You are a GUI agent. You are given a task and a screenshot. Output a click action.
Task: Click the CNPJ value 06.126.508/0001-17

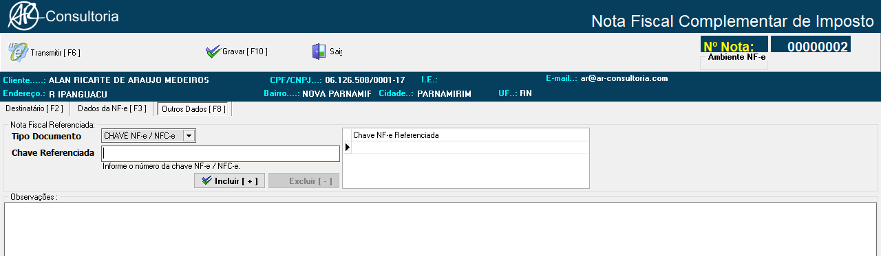pyautogui.click(x=365, y=80)
